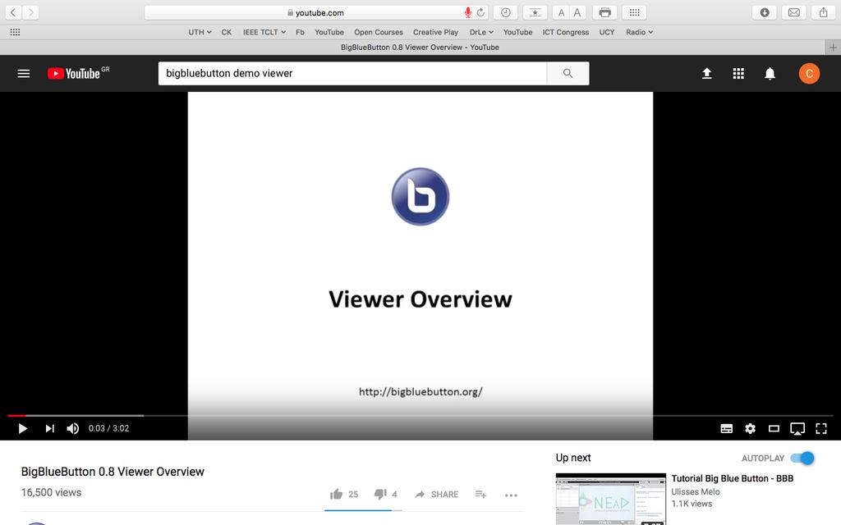Click the youtube.com address bar
Viewport: 841px width, 525px height.
coord(316,12)
